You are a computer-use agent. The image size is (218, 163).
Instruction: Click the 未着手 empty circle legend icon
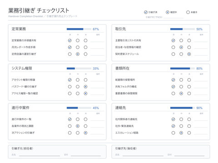click(188, 12)
